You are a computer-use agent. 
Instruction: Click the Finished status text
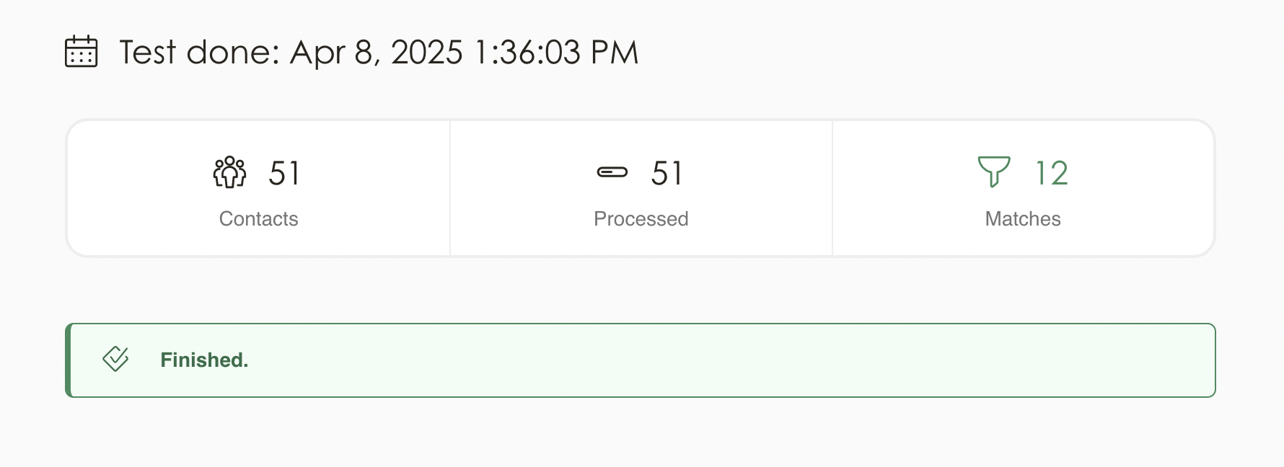coord(204,360)
